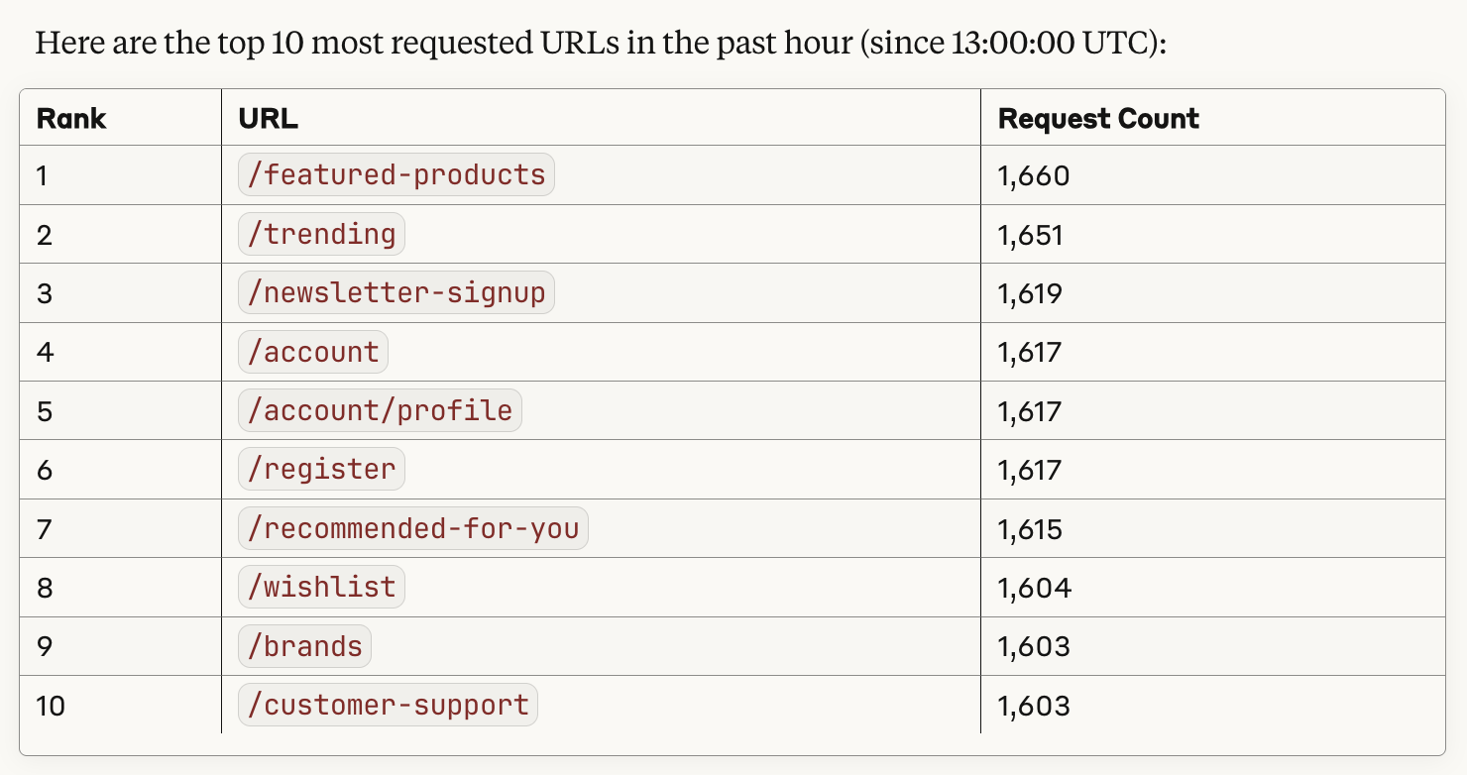Click the request count value 1,651

(1030, 235)
